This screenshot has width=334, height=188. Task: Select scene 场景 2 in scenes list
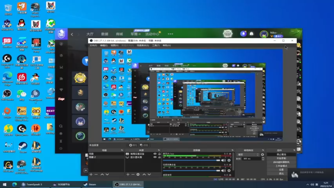click(x=106, y=157)
